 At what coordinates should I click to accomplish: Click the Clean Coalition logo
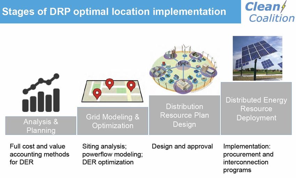[x=270, y=12]
